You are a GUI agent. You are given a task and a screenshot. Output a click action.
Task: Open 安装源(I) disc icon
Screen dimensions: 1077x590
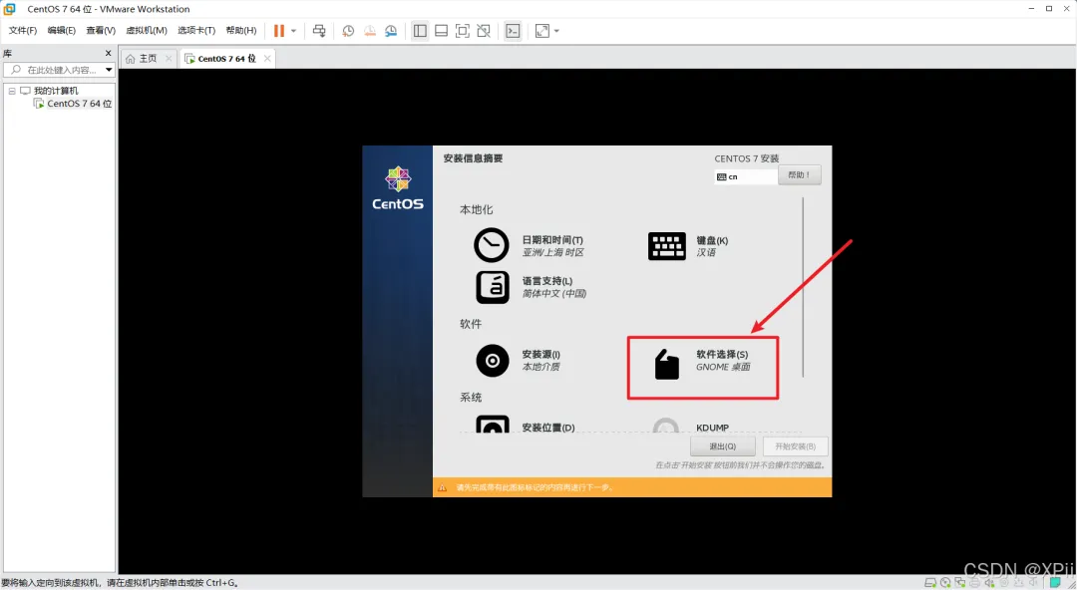(x=493, y=361)
